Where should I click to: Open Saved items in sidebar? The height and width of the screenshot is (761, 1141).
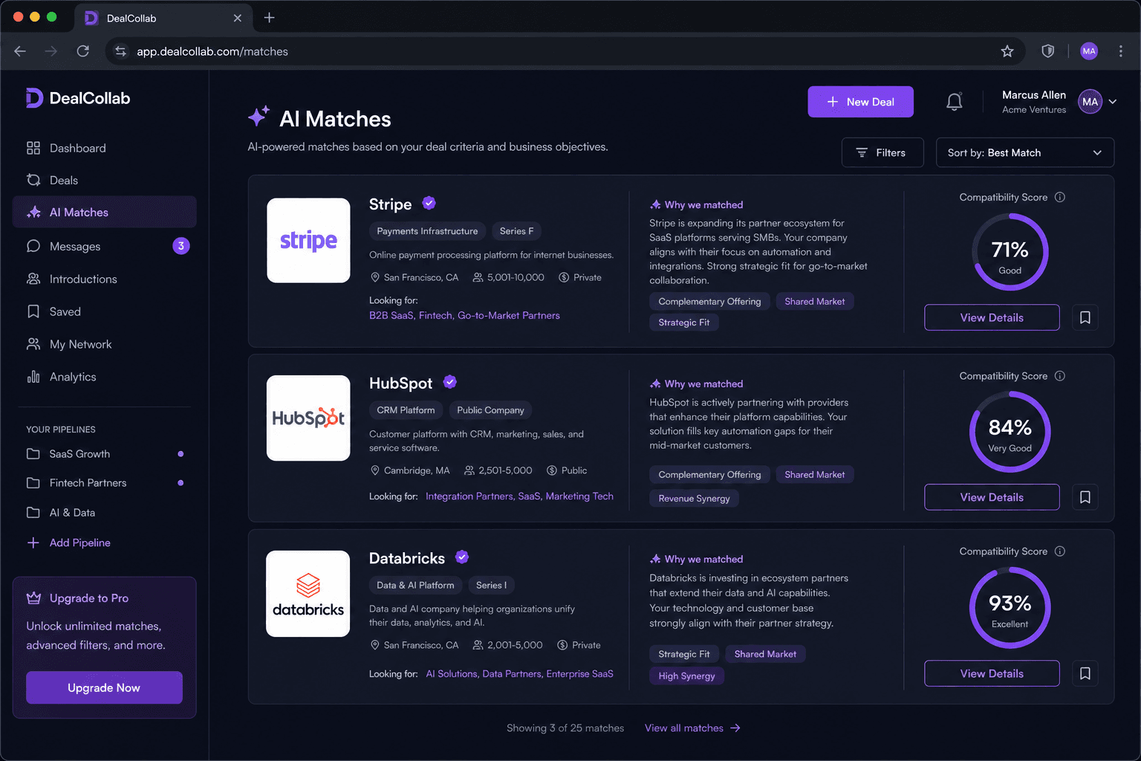pos(105,311)
